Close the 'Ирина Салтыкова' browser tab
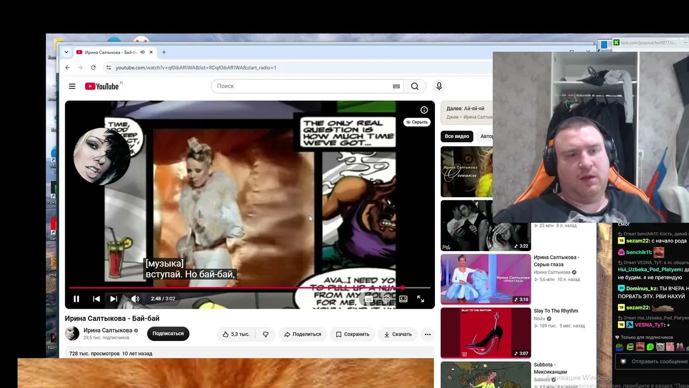Image resolution: width=689 pixels, height=388 pixels. [x=151, y=52]
